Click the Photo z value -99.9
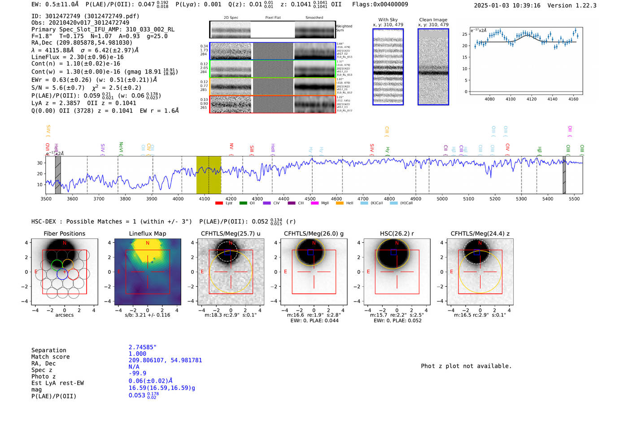 coord(137,373)
